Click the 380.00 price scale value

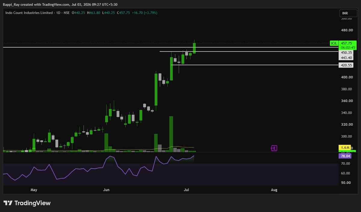click(x=347, y=89)
